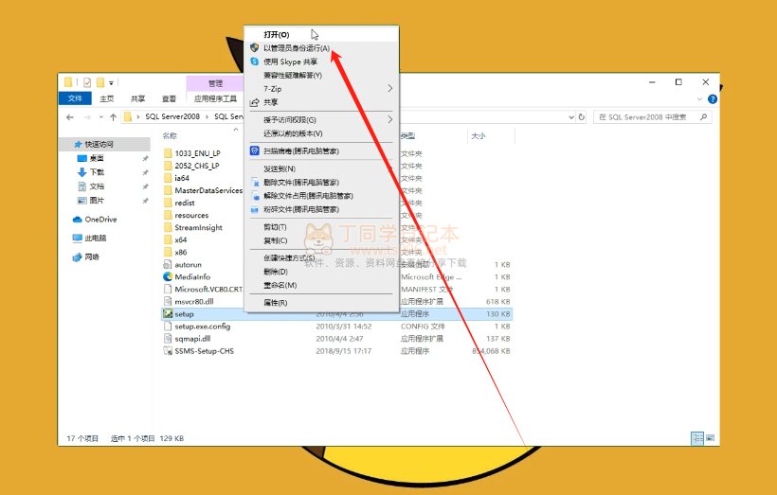Select the StreamInsight folder
777x495 pixels.
(198, 228)
